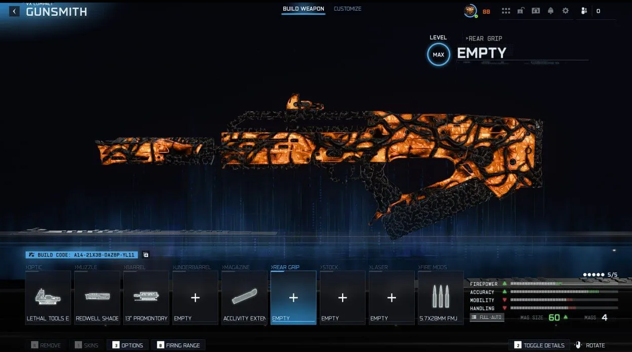Viewport: 632px width, 352px height.
Task: Click the Accuracy stat bar
Action: 564,292
